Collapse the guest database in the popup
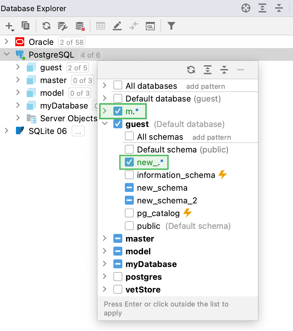The height and width of the screenshot is (331, 293). tap(104, 124)
